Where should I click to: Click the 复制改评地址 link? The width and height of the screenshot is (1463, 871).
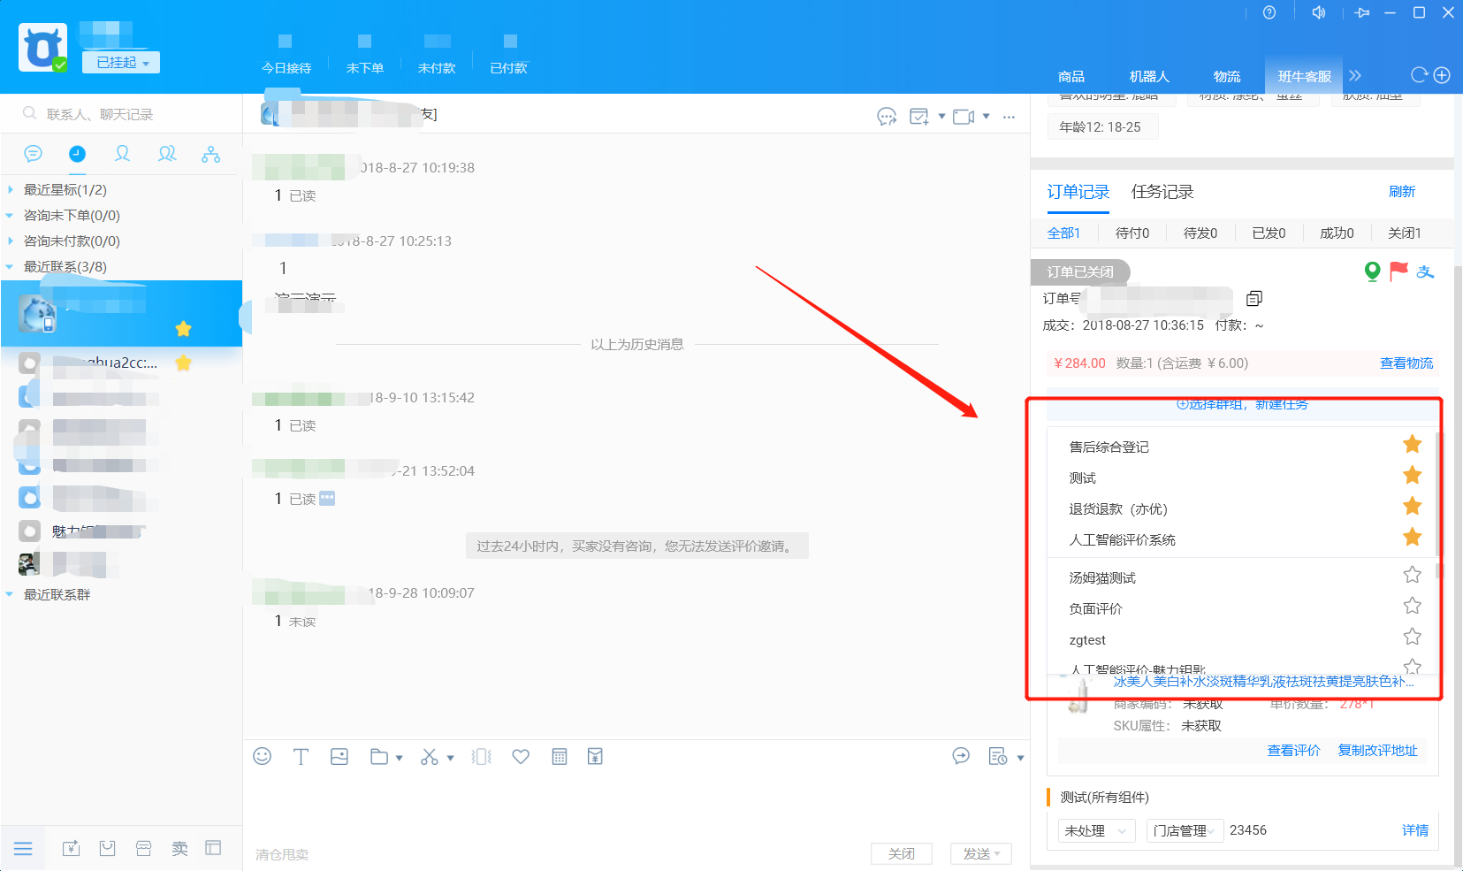(x=1376, y=751)
